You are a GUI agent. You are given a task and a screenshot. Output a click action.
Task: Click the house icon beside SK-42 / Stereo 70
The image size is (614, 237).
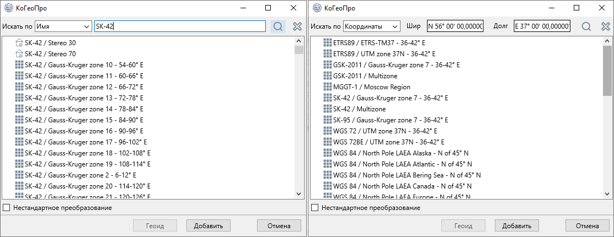20,54
